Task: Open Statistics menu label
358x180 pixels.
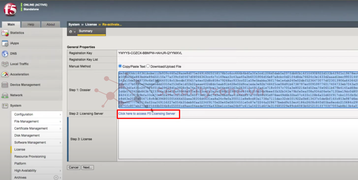Action: pos(17,33)
